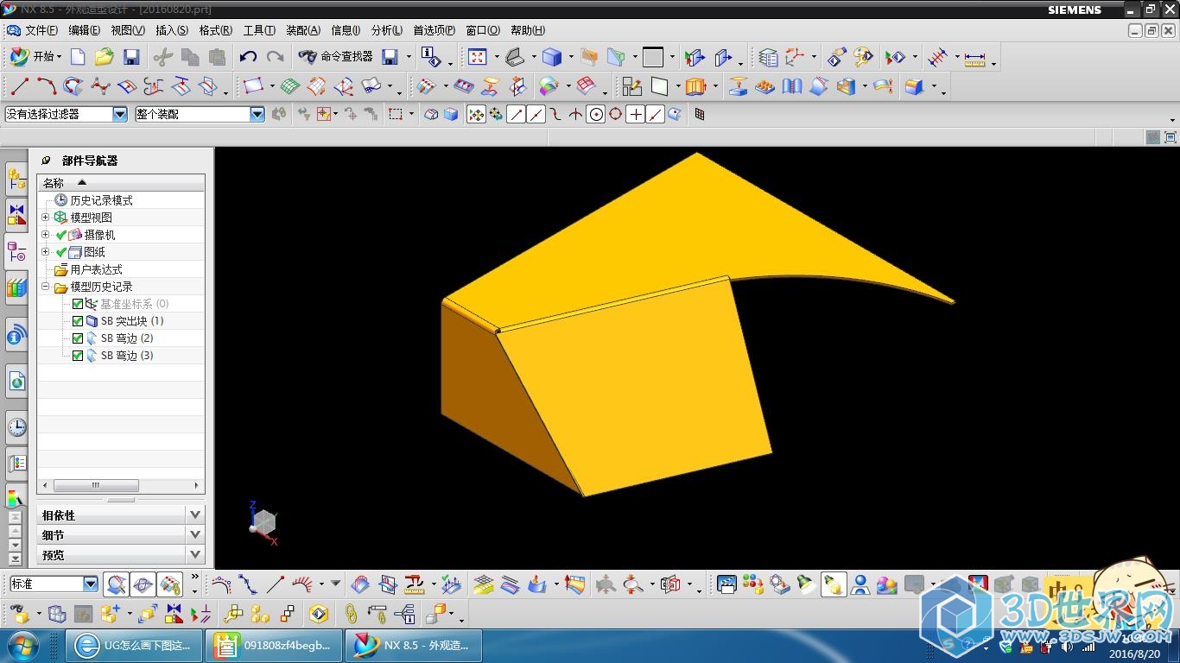
Task: Open the Assembly Navigator sidebar tab
Action: pyautogui.click(x=16, y=179)
